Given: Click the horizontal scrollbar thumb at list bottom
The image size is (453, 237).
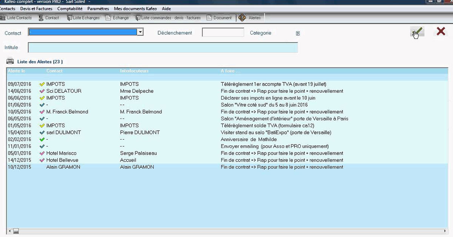Looking at the screenshot, I should [x=16, y=231].
